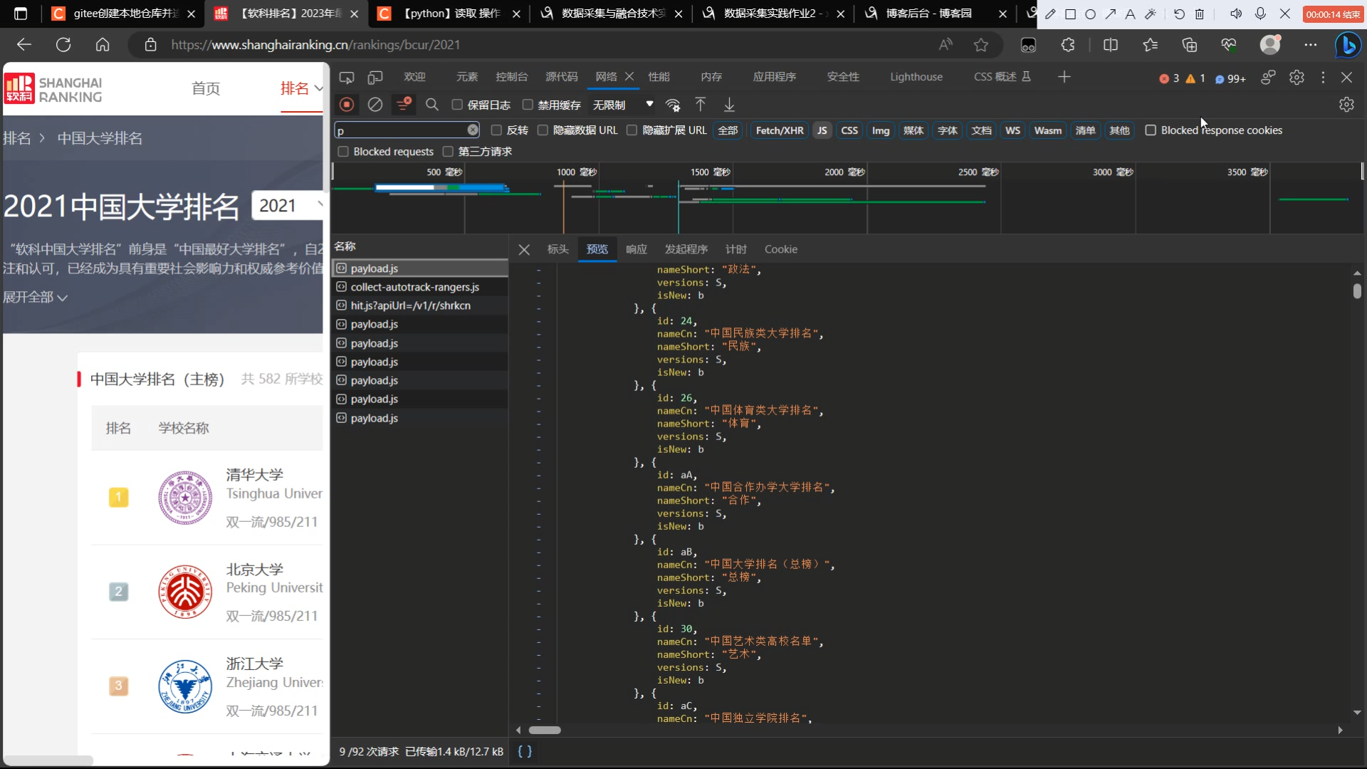This screenshot has width=1367, height=769.
Task: Open network search magnifier
Action: pos(431,105)
